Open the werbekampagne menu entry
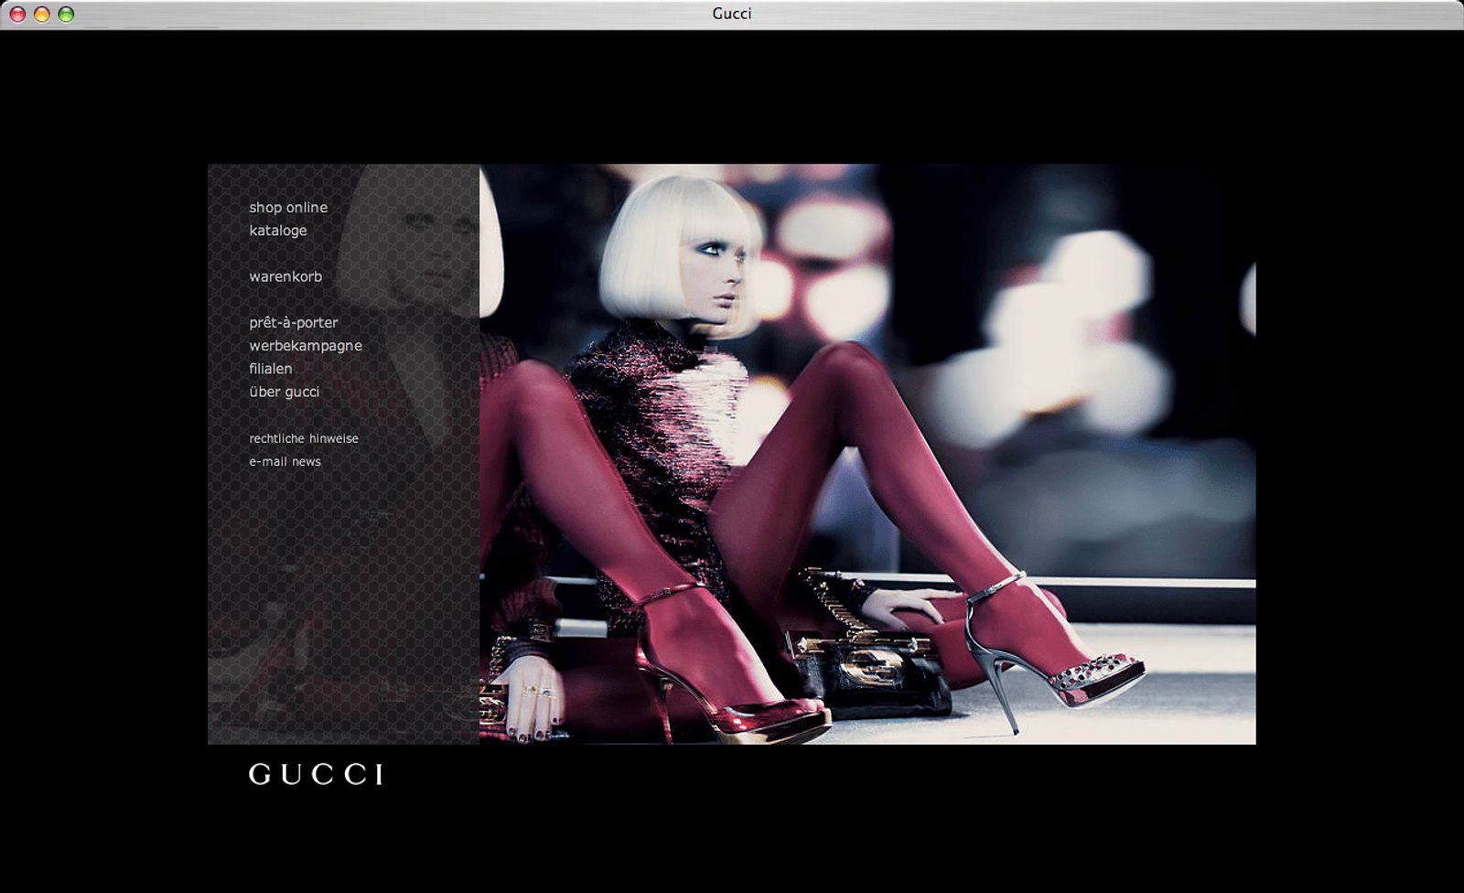The image size is (1464, 893). 306,346
